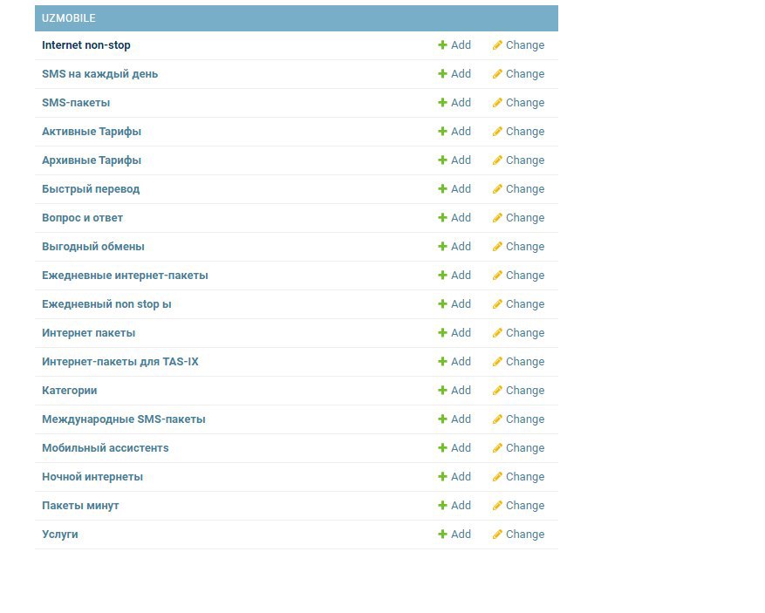The image size is (765, 613).
Task: Open the Быстрый перевод model
Action: click(91, 188)
